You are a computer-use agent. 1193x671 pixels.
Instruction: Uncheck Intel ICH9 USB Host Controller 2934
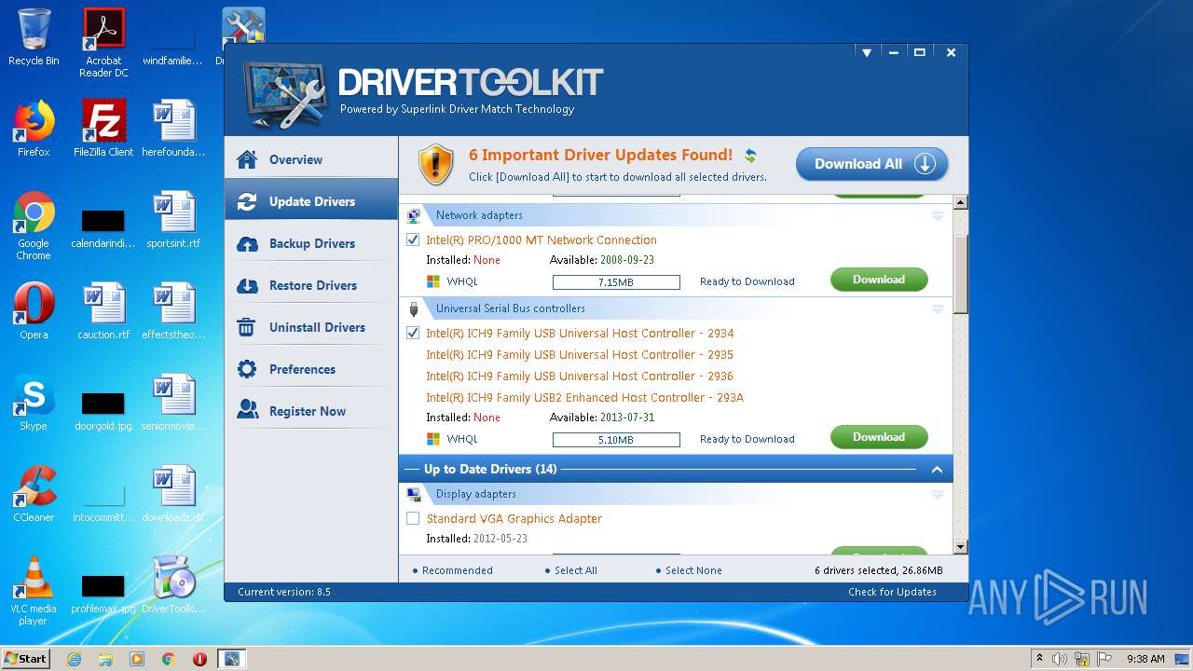pos(413,333)
